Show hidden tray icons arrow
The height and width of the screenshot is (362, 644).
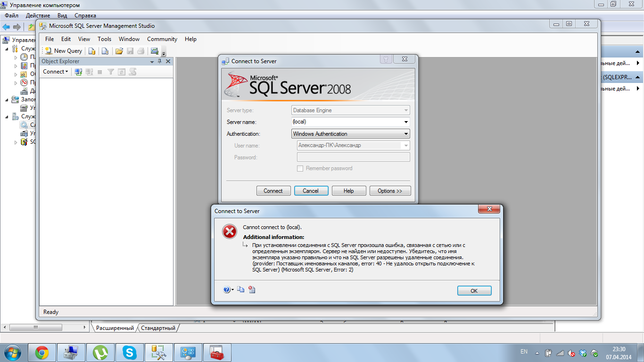coord(537,353)
